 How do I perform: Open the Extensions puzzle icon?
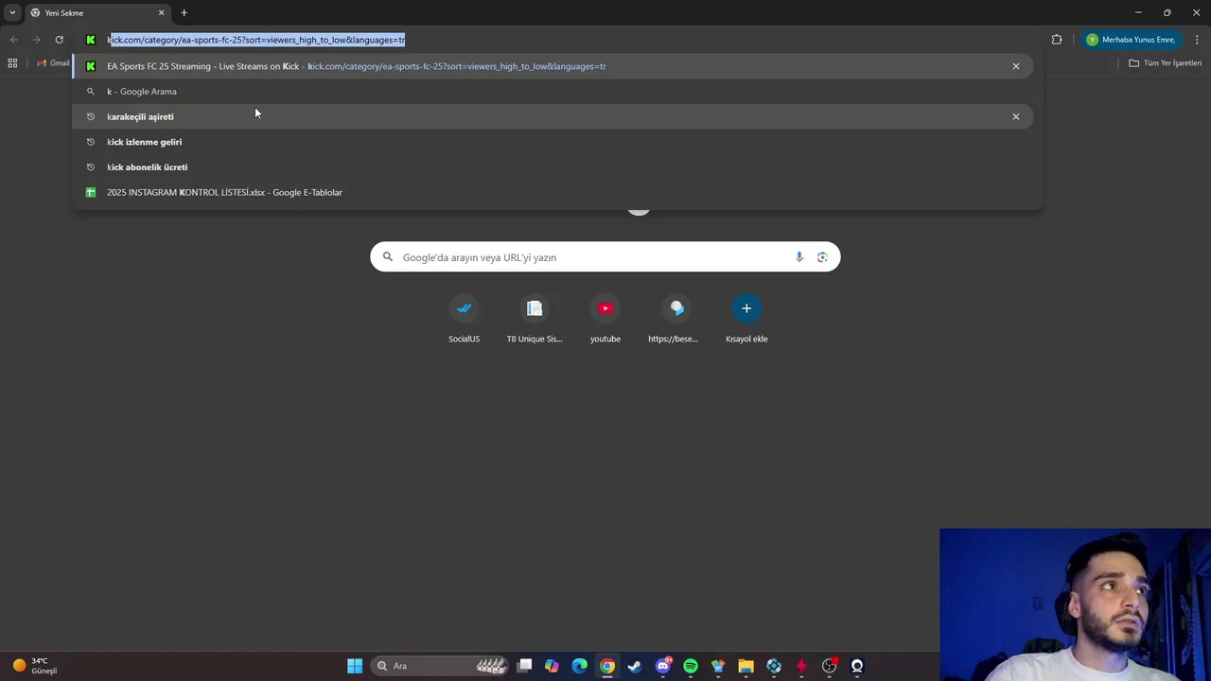pyautogui.click(x=1057, y=40)
